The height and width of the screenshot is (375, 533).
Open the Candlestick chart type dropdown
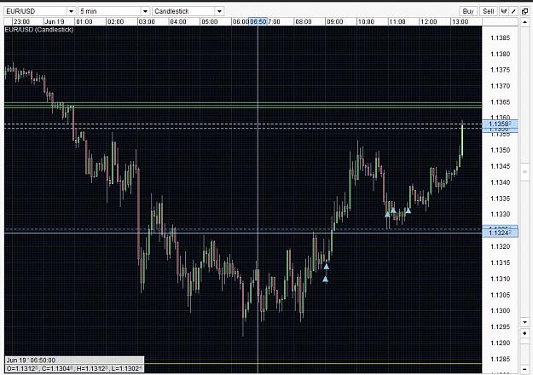tap(188, 11)
